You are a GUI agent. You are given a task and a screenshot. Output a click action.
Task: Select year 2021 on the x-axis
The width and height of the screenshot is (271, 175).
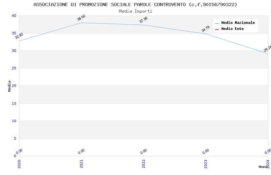[81, 164]
